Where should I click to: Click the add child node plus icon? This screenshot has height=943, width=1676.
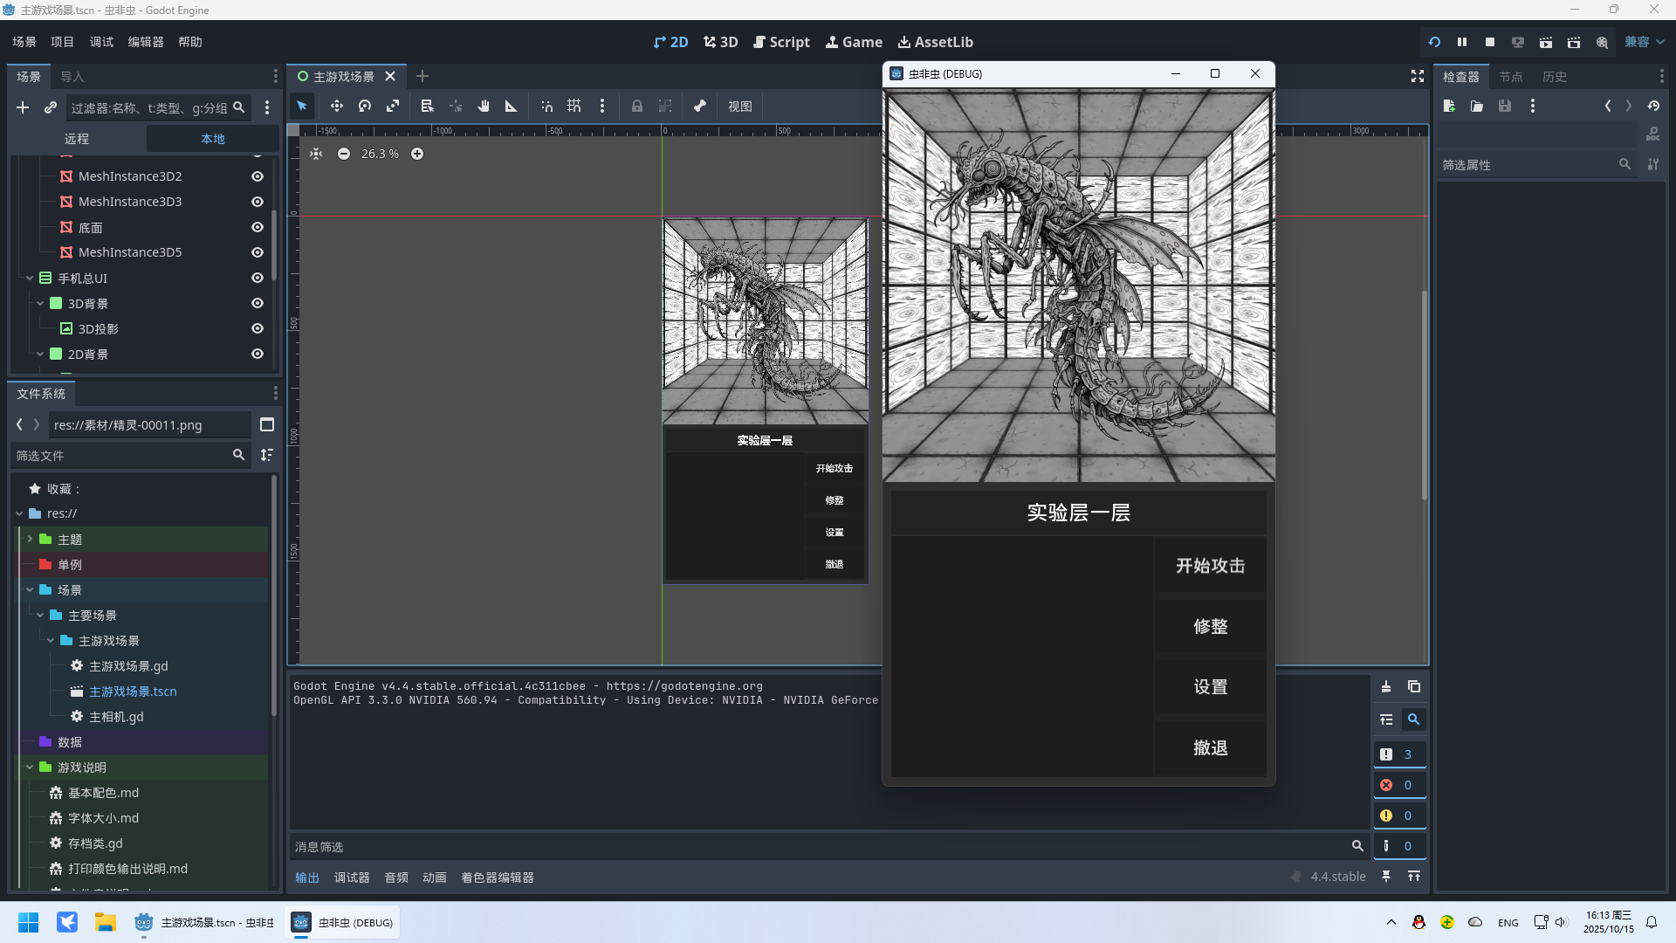tap(23, 107)
